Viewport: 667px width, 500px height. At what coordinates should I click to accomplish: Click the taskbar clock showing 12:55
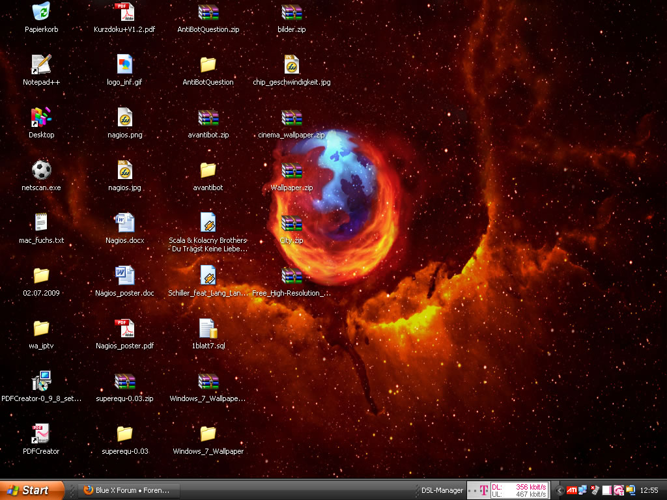pos(649,490)
